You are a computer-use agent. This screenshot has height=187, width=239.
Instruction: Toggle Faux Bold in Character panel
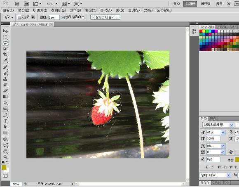(x=207, y=167)
